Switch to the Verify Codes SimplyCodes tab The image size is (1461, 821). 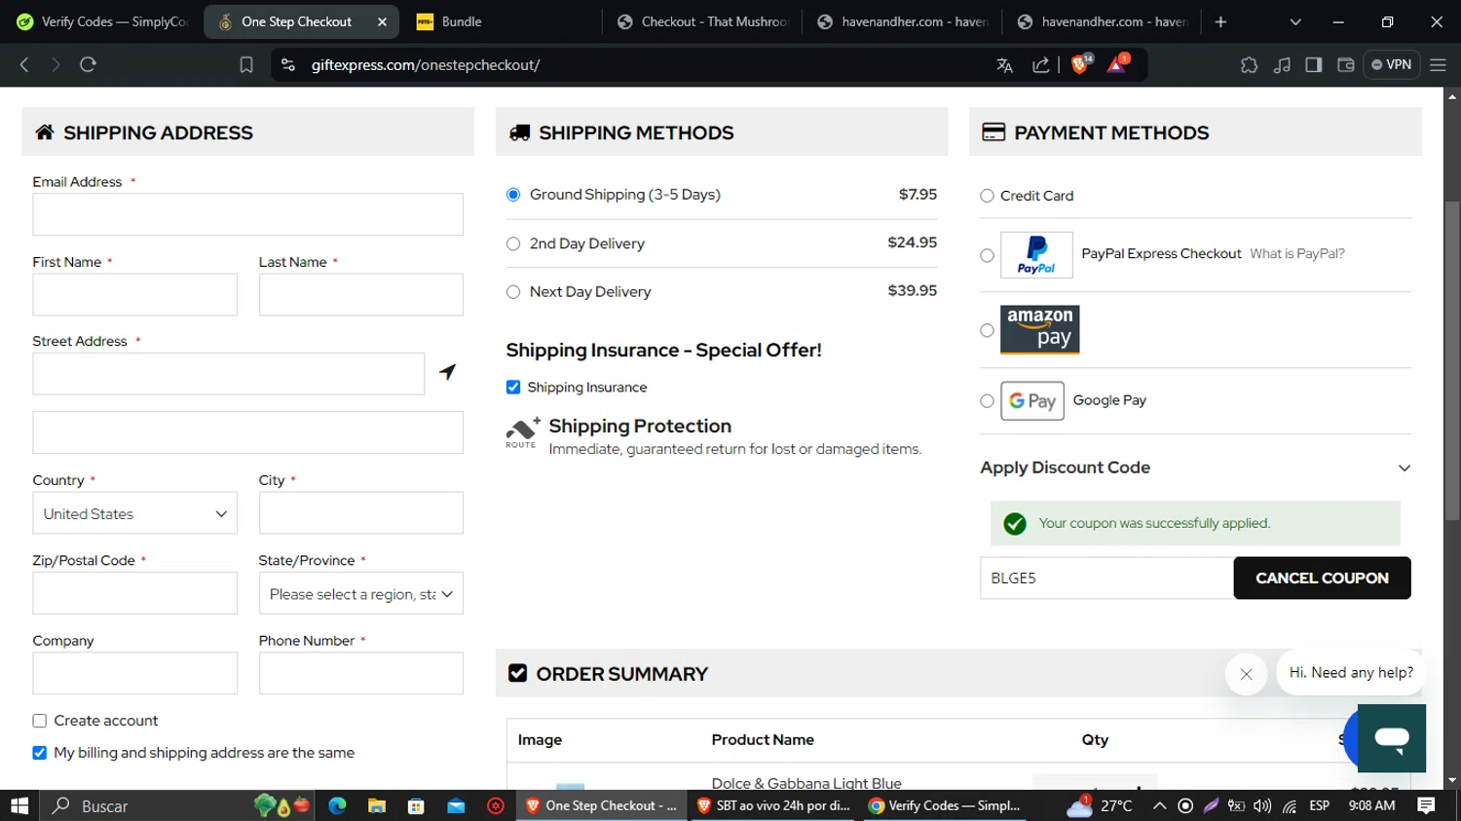pos(102,21)
